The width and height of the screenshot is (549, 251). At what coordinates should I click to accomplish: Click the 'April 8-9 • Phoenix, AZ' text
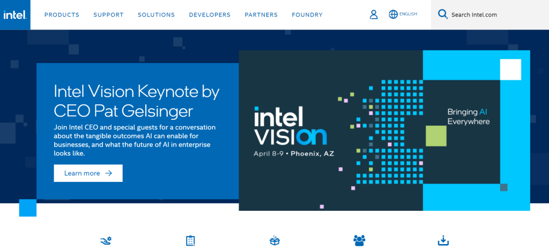tap(294, 154)
